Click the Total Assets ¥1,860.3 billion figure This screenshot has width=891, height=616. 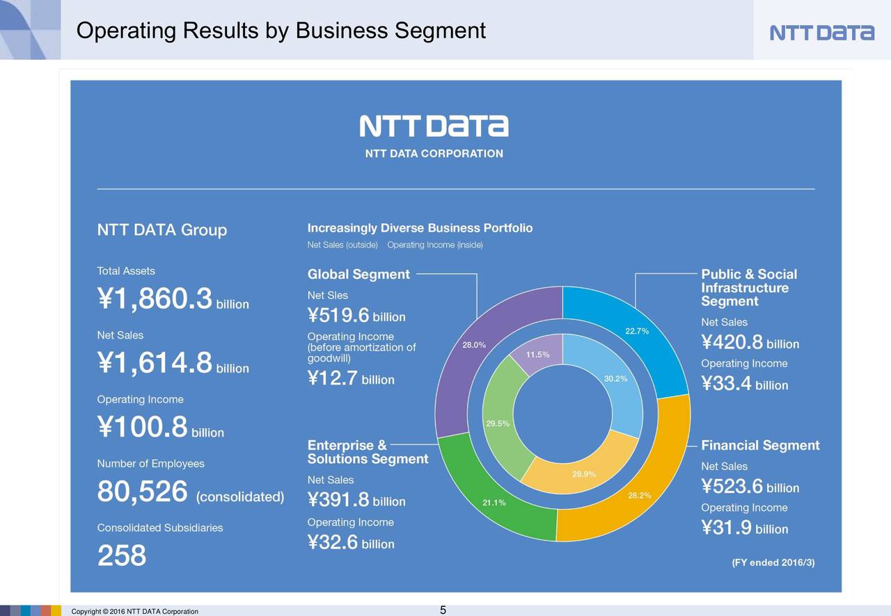[x=173, y=299]
